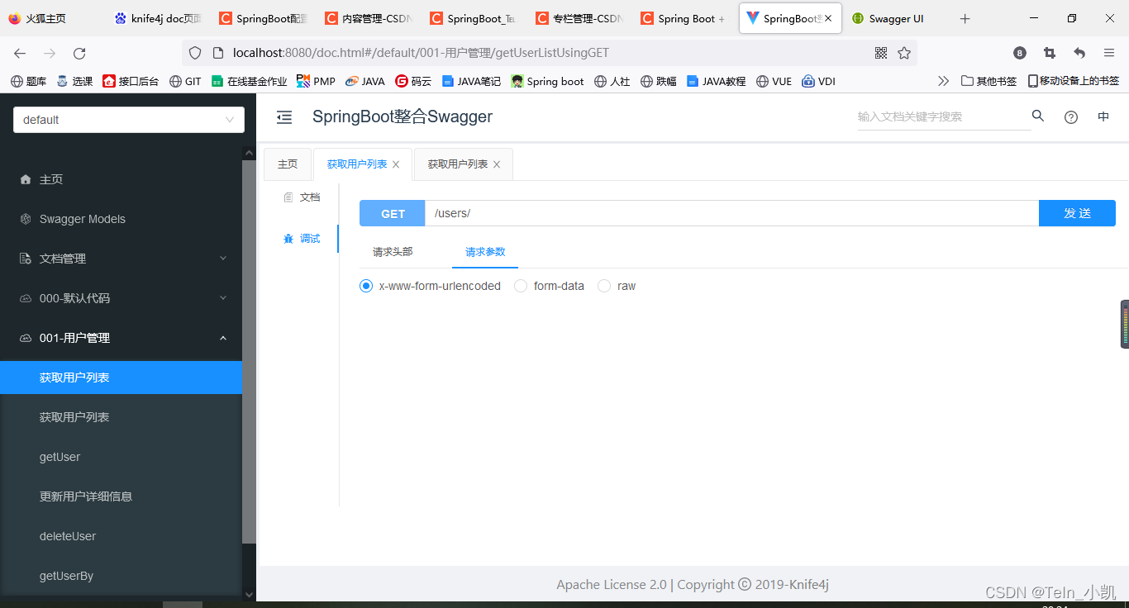Switch language with the 中 button
Screen dimensions: 1129x608
pyautogui.click(x=1103, y=117)
